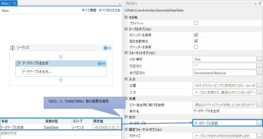Click the 列サイズ input field
Screen dimensions: 263x139
point(225,136)
